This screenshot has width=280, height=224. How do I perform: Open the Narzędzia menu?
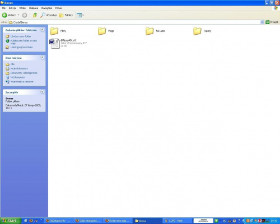click(46, 8)
